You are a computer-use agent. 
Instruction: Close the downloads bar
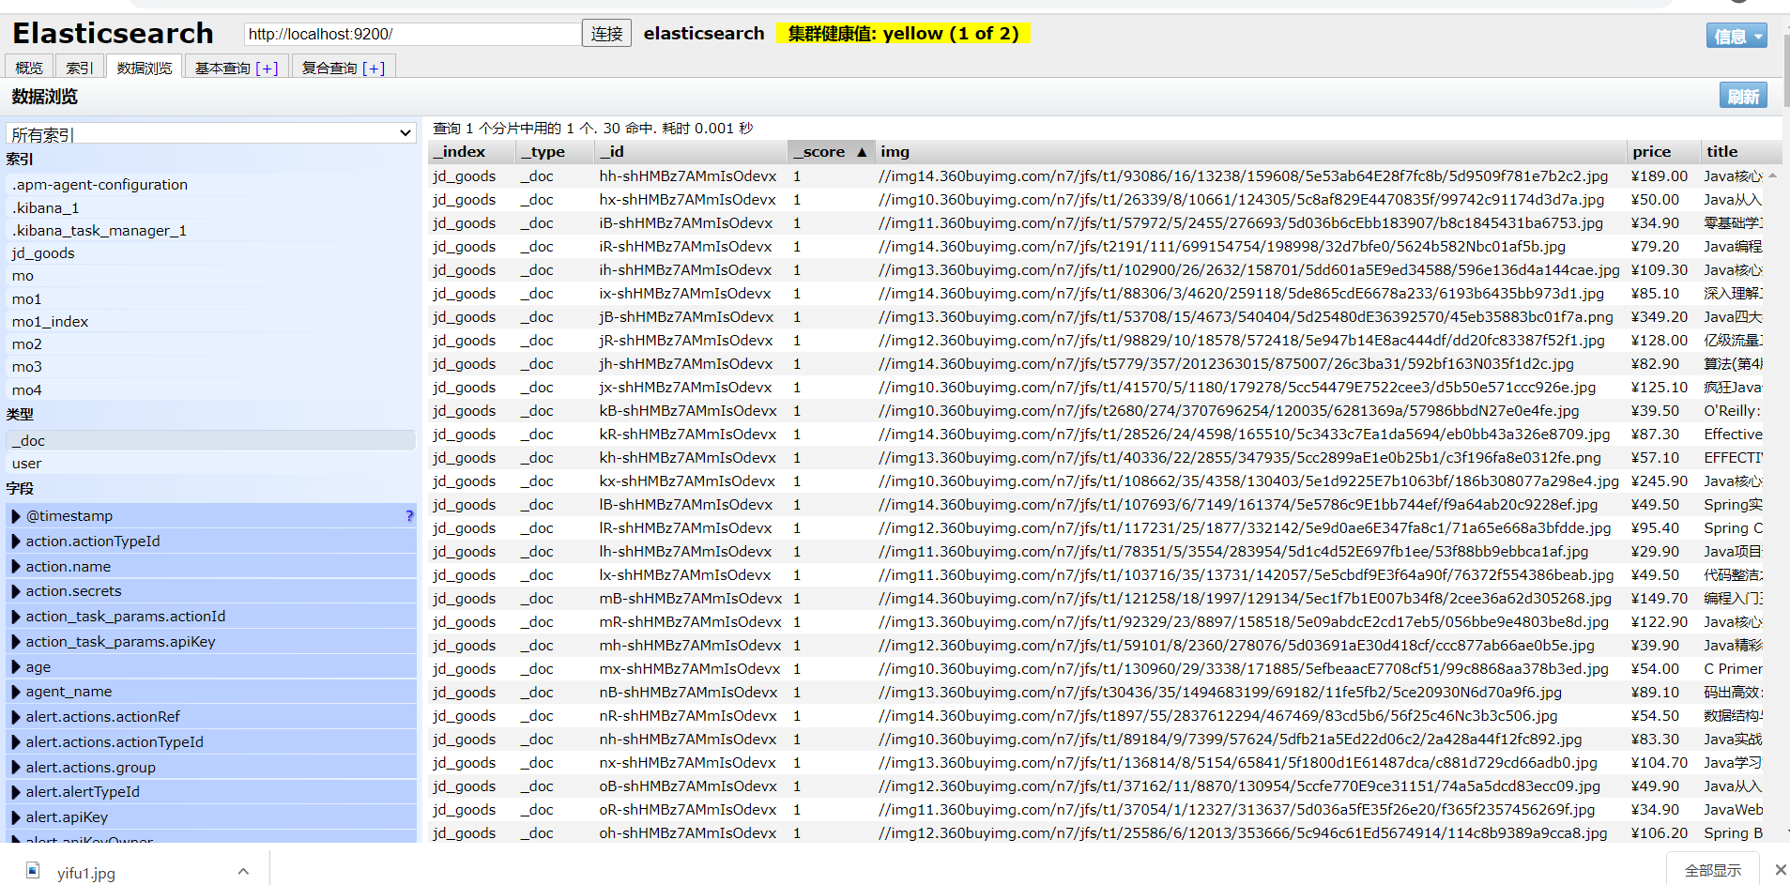[1780, 870]
